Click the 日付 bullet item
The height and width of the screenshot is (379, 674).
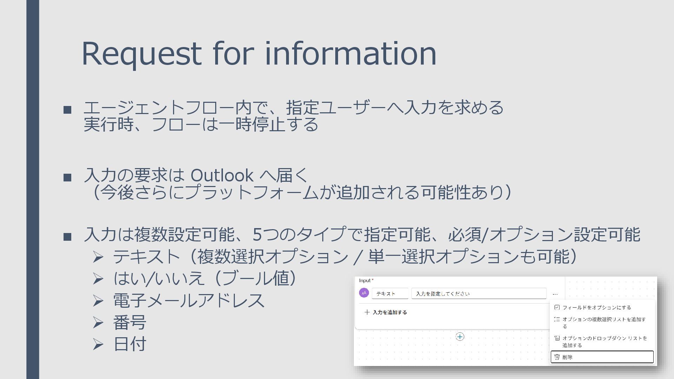point(130,344)
